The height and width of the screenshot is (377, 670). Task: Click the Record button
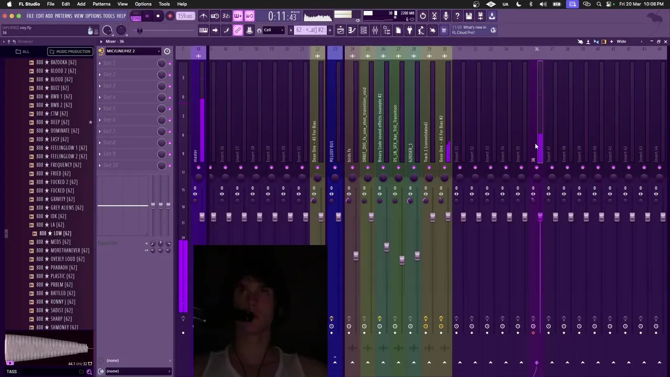pyautogui.click(x=170, y=16)
